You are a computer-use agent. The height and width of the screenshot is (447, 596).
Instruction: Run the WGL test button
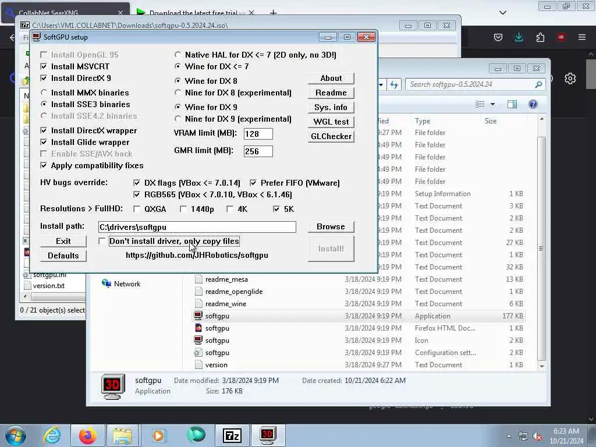(331, 122)
